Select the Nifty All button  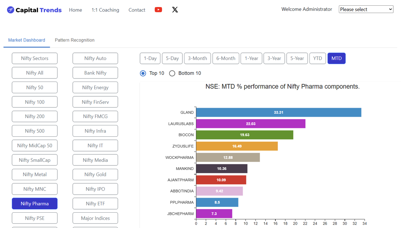point(35,73)
